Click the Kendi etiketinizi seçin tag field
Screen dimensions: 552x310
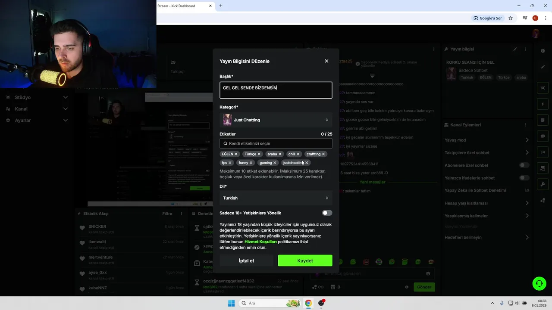pyautogui.click(x=276, y=143)
